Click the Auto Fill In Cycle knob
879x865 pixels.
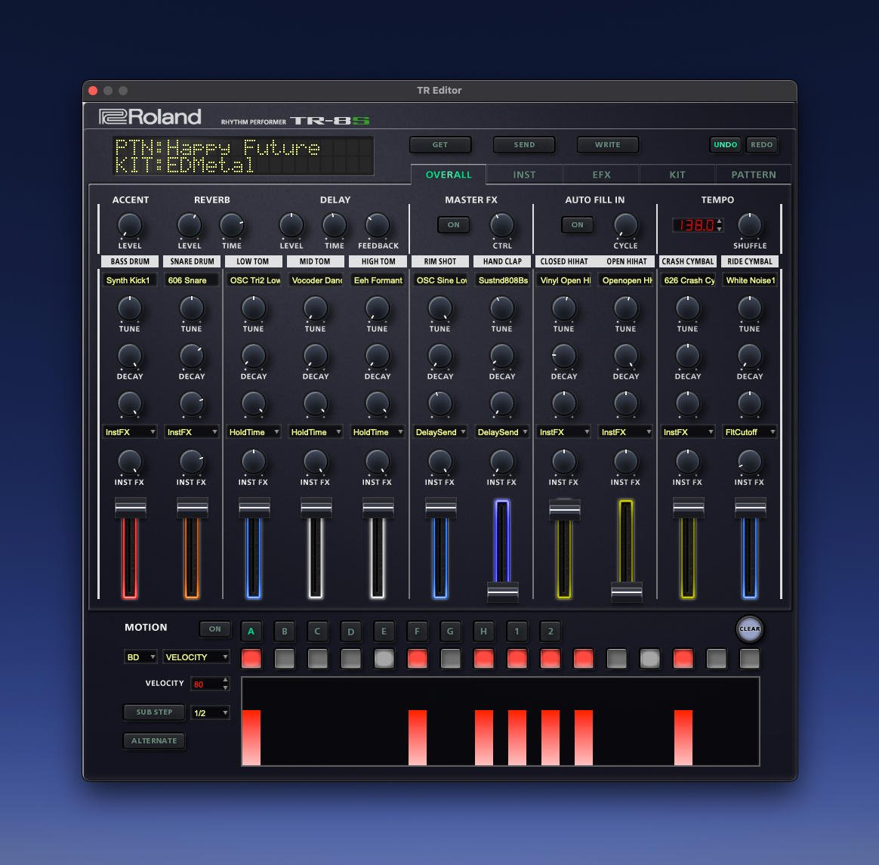[625, 225]
